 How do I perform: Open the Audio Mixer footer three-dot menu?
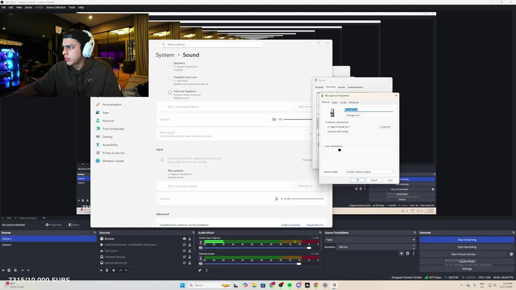coord(207,270)
